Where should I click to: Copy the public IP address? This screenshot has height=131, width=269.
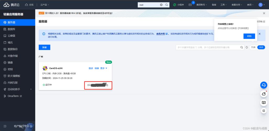[107, 85]
